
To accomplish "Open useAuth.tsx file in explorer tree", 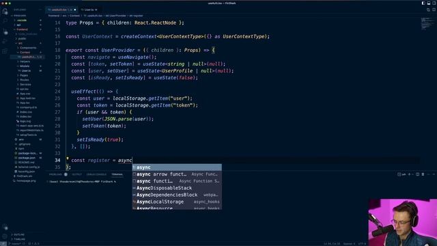I will tap(28, 57).
